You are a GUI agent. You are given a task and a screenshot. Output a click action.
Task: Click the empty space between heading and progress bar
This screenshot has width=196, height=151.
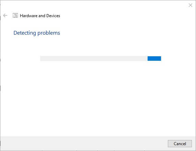(x=98, y=46)
